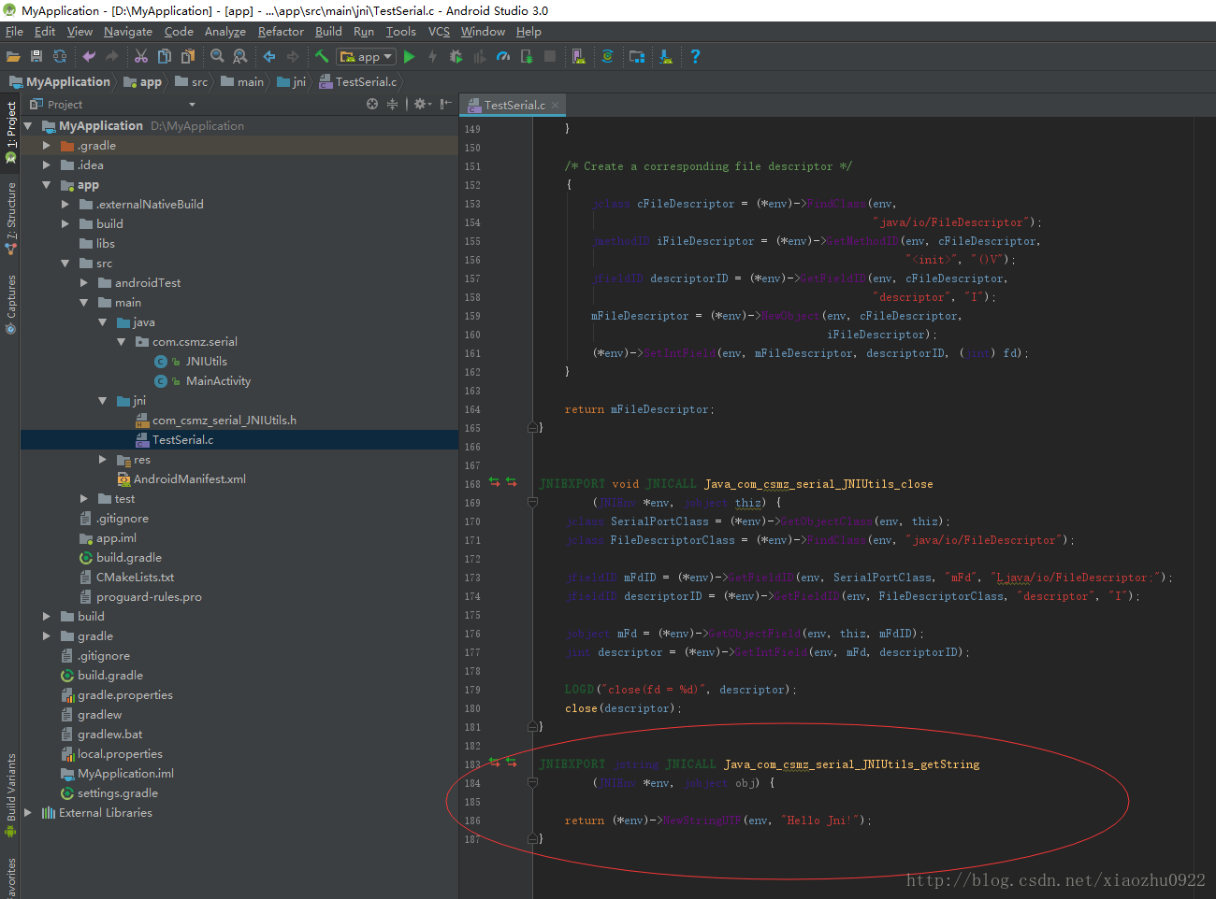Screen dimensions: 1216x899
Task: Click the Copy toolbar icon
Action: pos(165,57)
